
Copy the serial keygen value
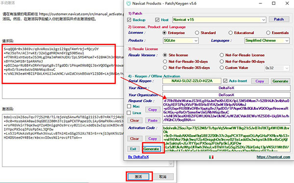pyautogui.click(x=260, y=81)
